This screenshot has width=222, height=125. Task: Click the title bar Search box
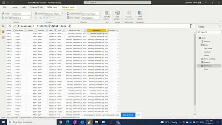pos(117,2)
